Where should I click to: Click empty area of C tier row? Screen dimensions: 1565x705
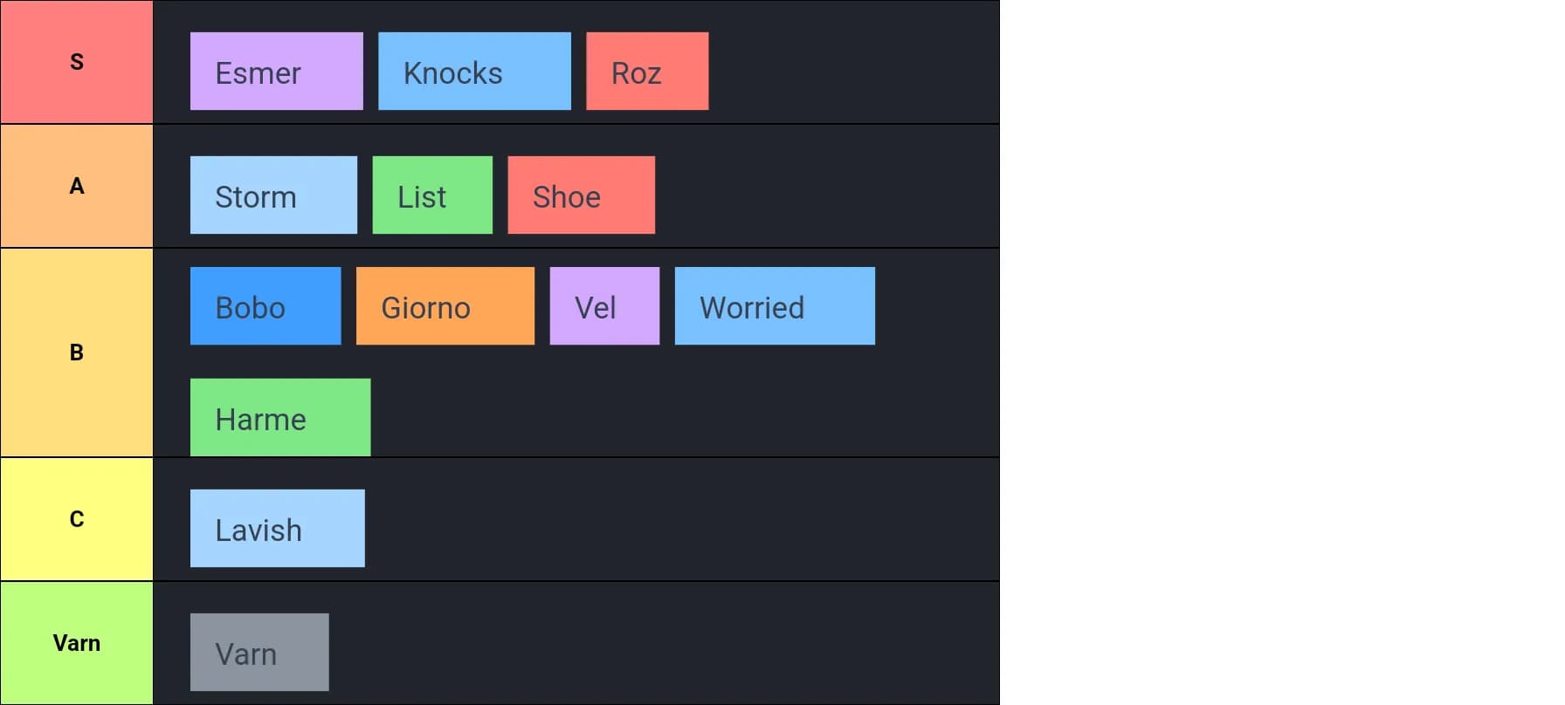coord(681,519)
